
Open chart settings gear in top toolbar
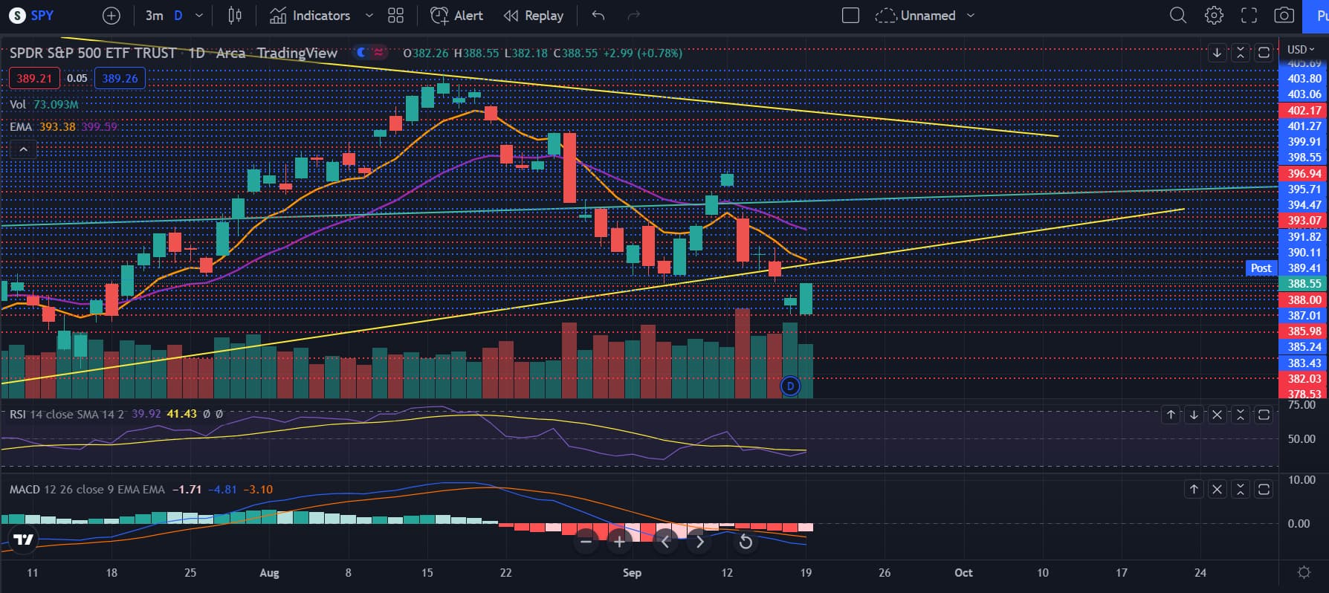coord(1214,15)
